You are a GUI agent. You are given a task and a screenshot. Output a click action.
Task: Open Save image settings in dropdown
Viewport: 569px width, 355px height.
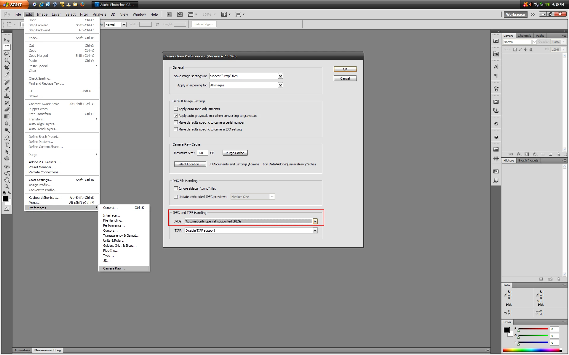280,76
